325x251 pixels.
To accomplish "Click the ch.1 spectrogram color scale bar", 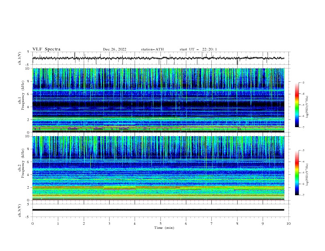I will click(297, 105).
